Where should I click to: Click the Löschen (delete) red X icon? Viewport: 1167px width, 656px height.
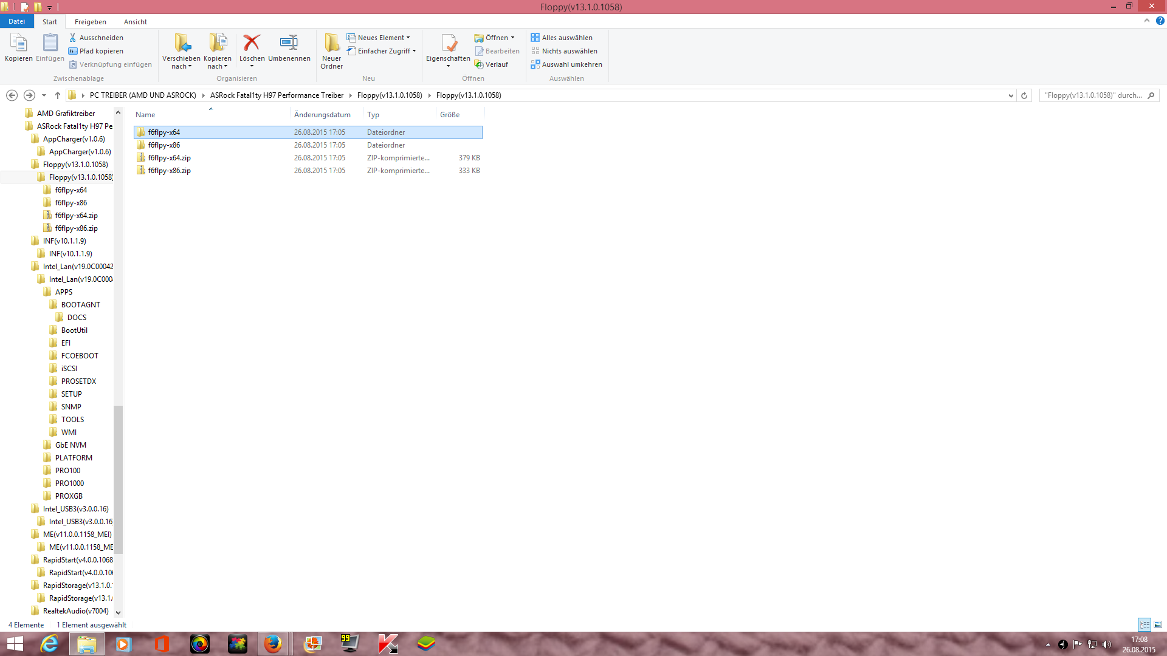pos(252,43)
